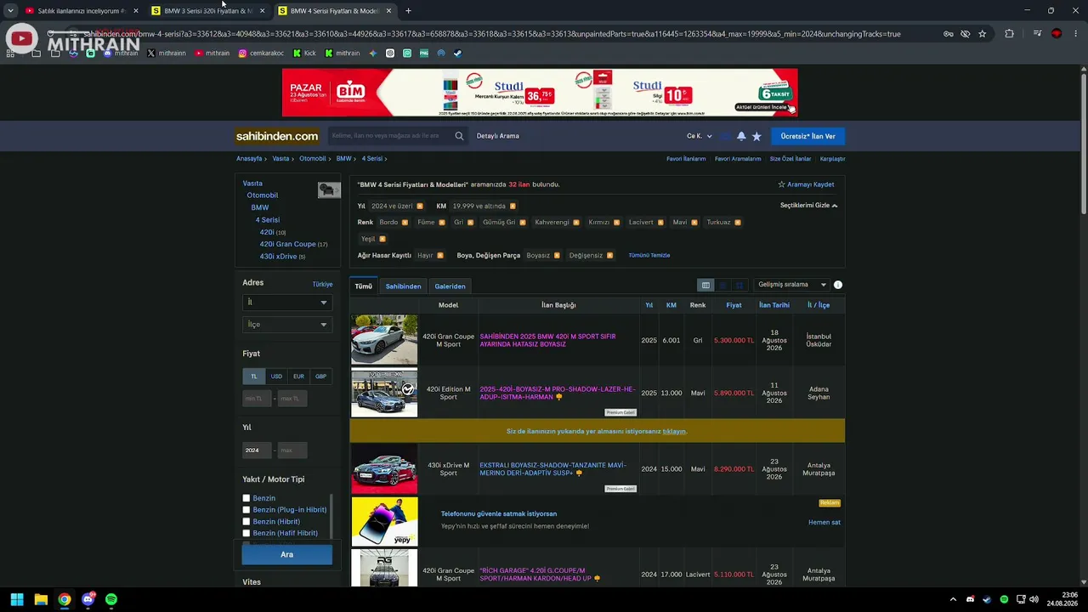Click the min TL price field
This screenshot has width=1088, height=612.
[257, 399]
